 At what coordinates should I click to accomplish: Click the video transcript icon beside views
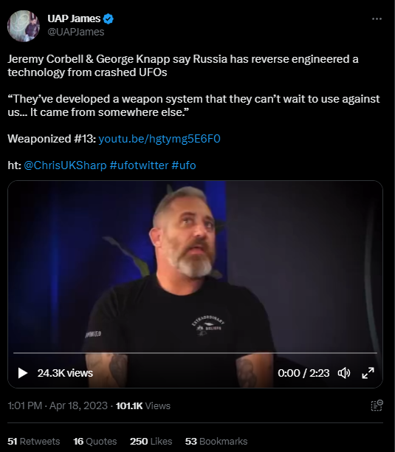[377, 405]
